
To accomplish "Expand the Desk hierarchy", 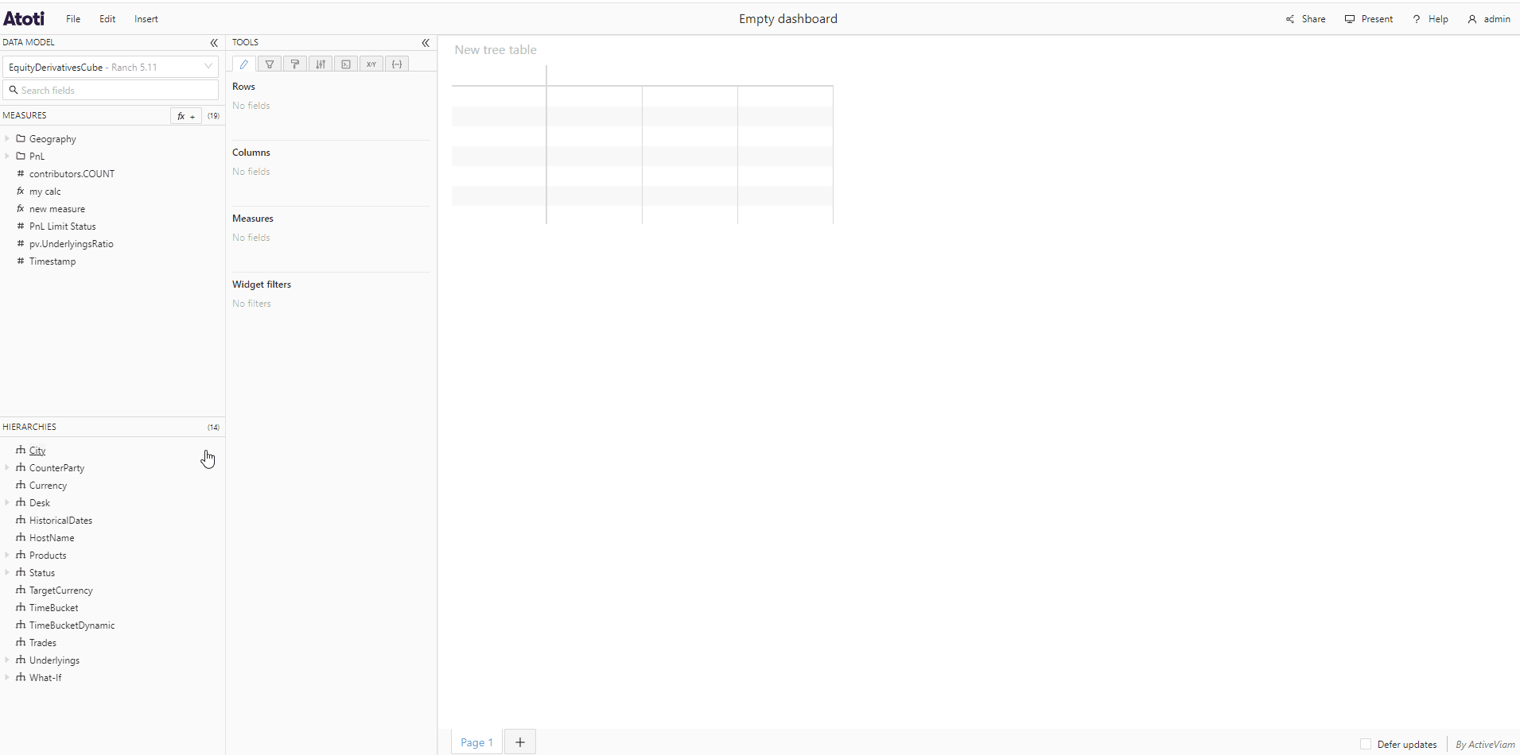I will (7, 502).
